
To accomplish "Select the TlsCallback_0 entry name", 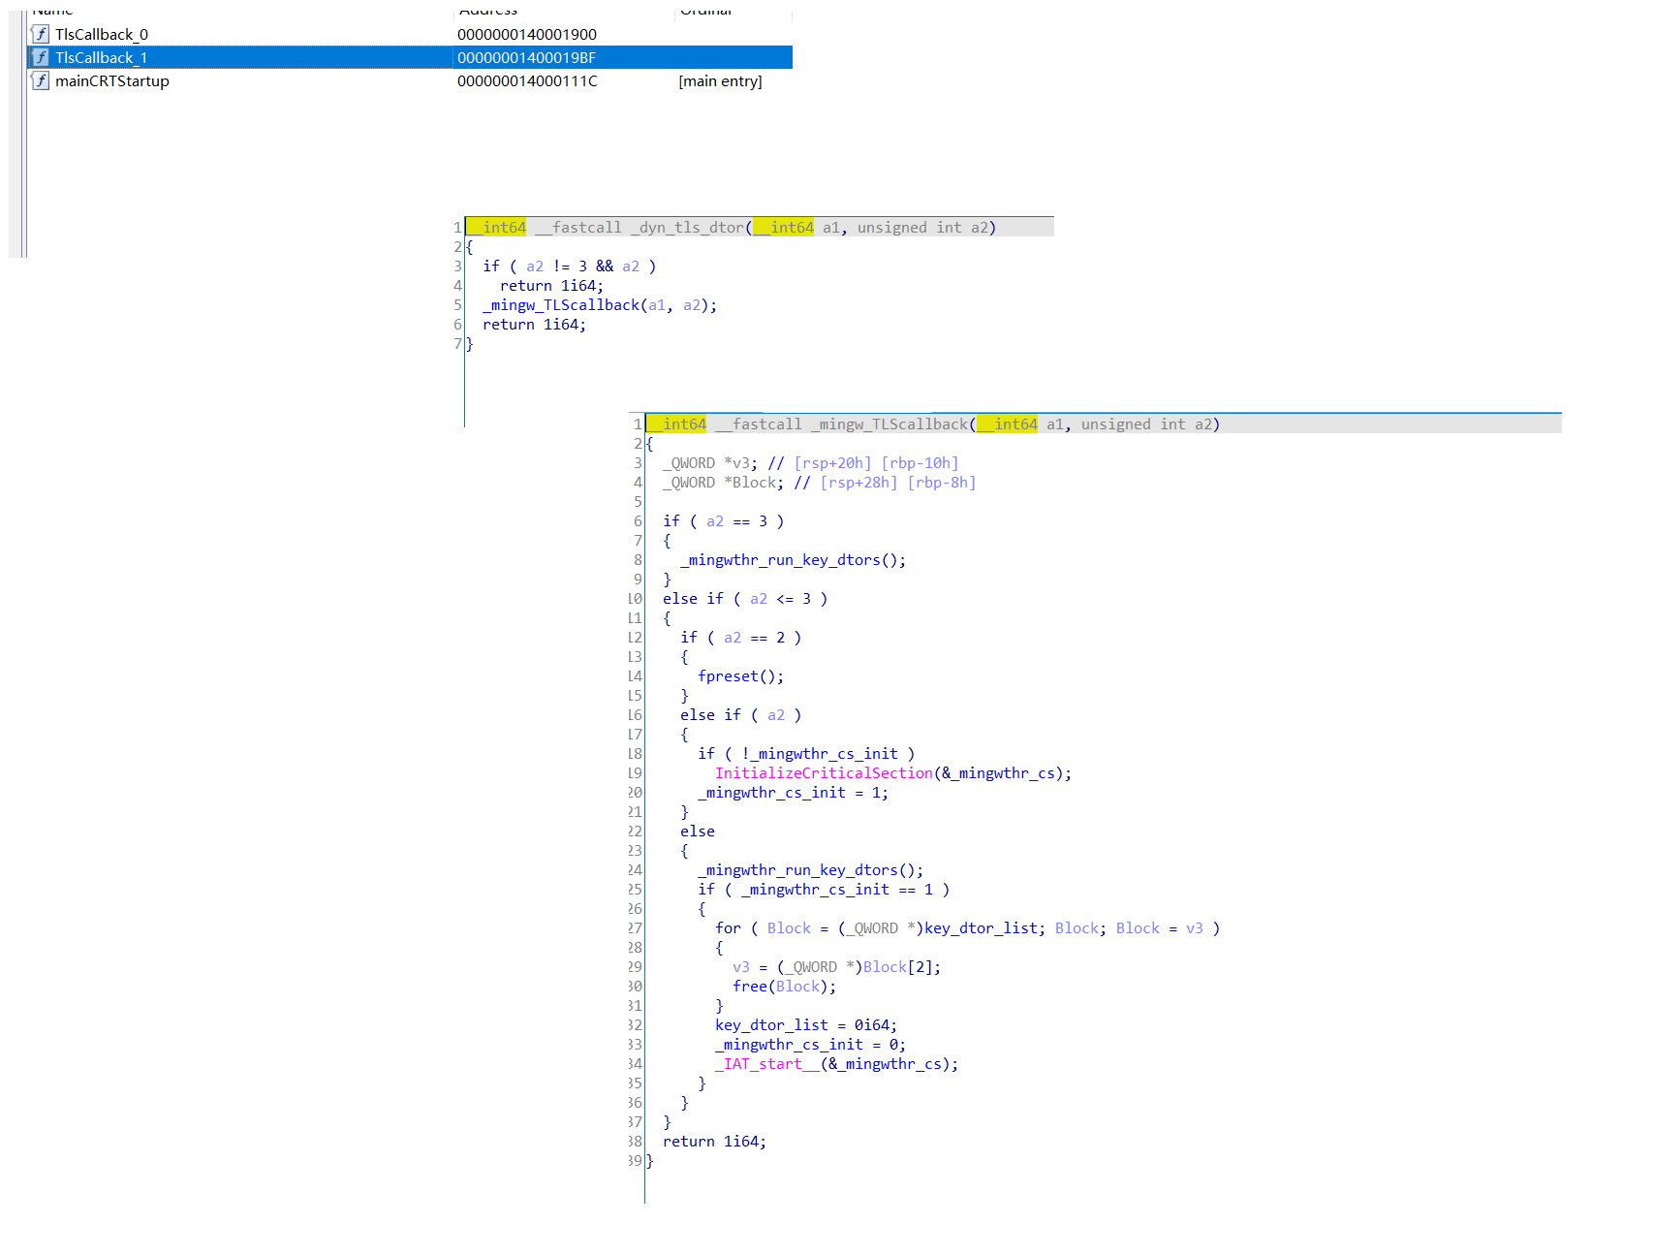I will [x=102, y=35].
